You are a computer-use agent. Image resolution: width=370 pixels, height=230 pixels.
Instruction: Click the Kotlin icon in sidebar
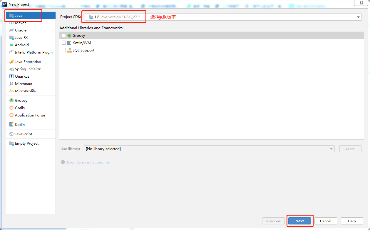11,125
